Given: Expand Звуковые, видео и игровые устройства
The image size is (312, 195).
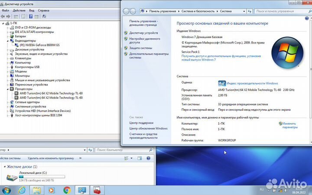Looking at the screenshot, I should [7, 54].
